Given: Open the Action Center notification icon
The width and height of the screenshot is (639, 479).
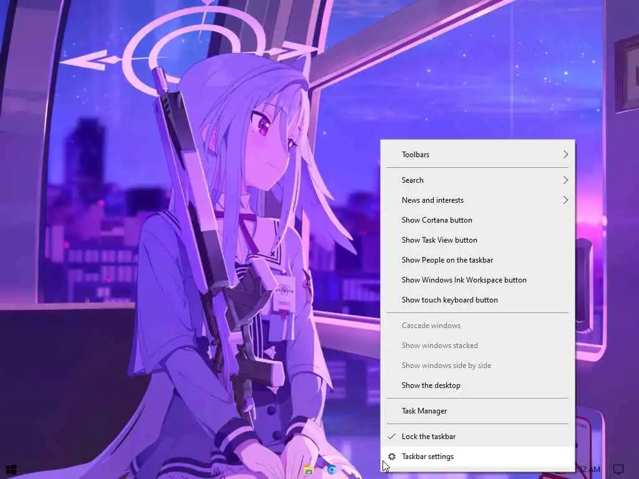Looking at the screenshot, I should pos(618,470).
